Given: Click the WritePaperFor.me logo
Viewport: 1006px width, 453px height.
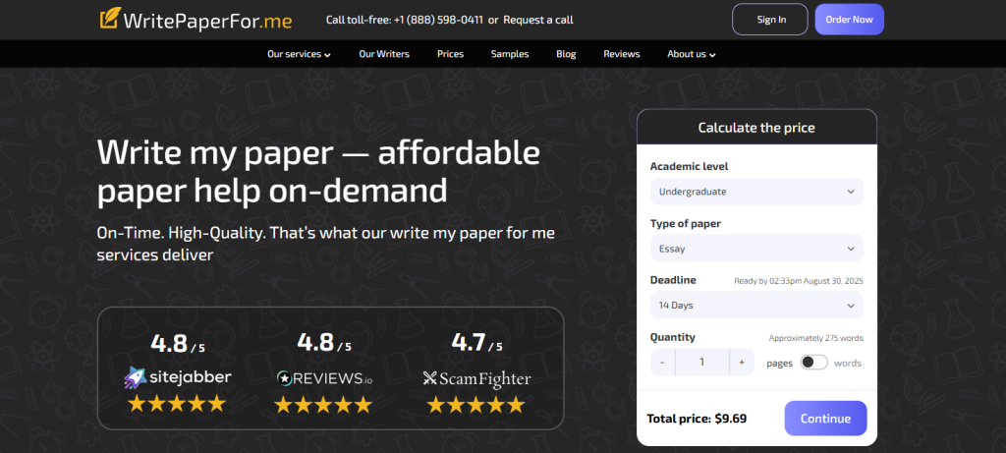Looking at the screenshot, I should pyautogui.click(x=196, y=20).
